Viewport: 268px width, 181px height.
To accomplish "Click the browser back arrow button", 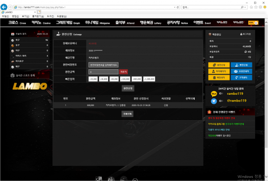I will point(4,7).
